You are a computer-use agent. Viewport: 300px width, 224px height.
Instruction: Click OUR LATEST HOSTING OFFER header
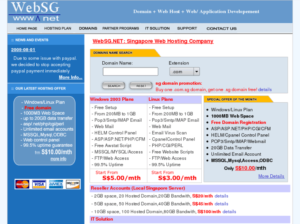click(x=40, y=88)
